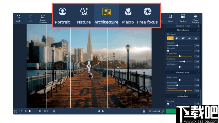Toggle fullscreen fit view icon
The image size is (219, 123).
point(15,111)
